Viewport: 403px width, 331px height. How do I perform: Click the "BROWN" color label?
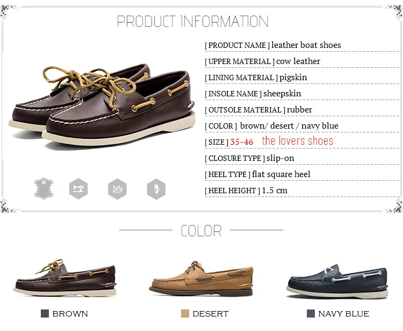[70, 314]
